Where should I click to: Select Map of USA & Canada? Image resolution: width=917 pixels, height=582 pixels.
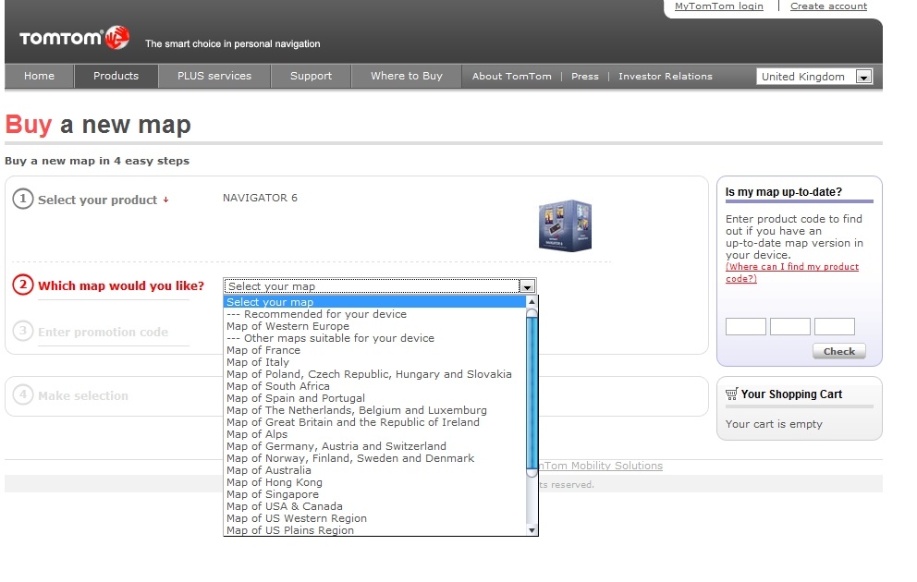click(375, 506)
